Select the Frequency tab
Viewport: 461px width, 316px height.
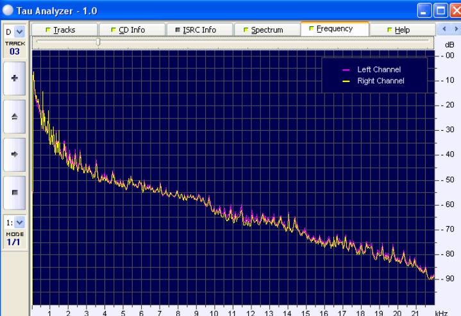(335, 29)
